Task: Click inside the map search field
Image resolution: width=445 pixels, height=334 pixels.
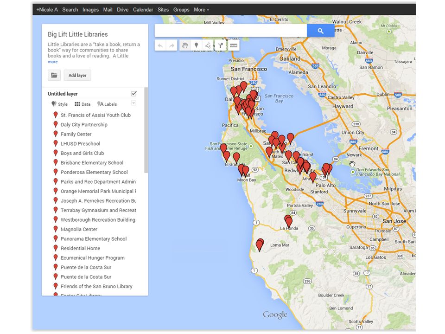Action: pos(231,31)
